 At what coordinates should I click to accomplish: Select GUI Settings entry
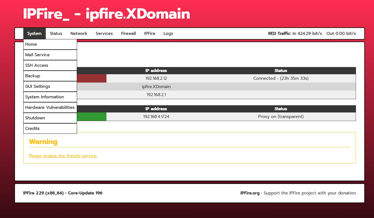(50, 86)
